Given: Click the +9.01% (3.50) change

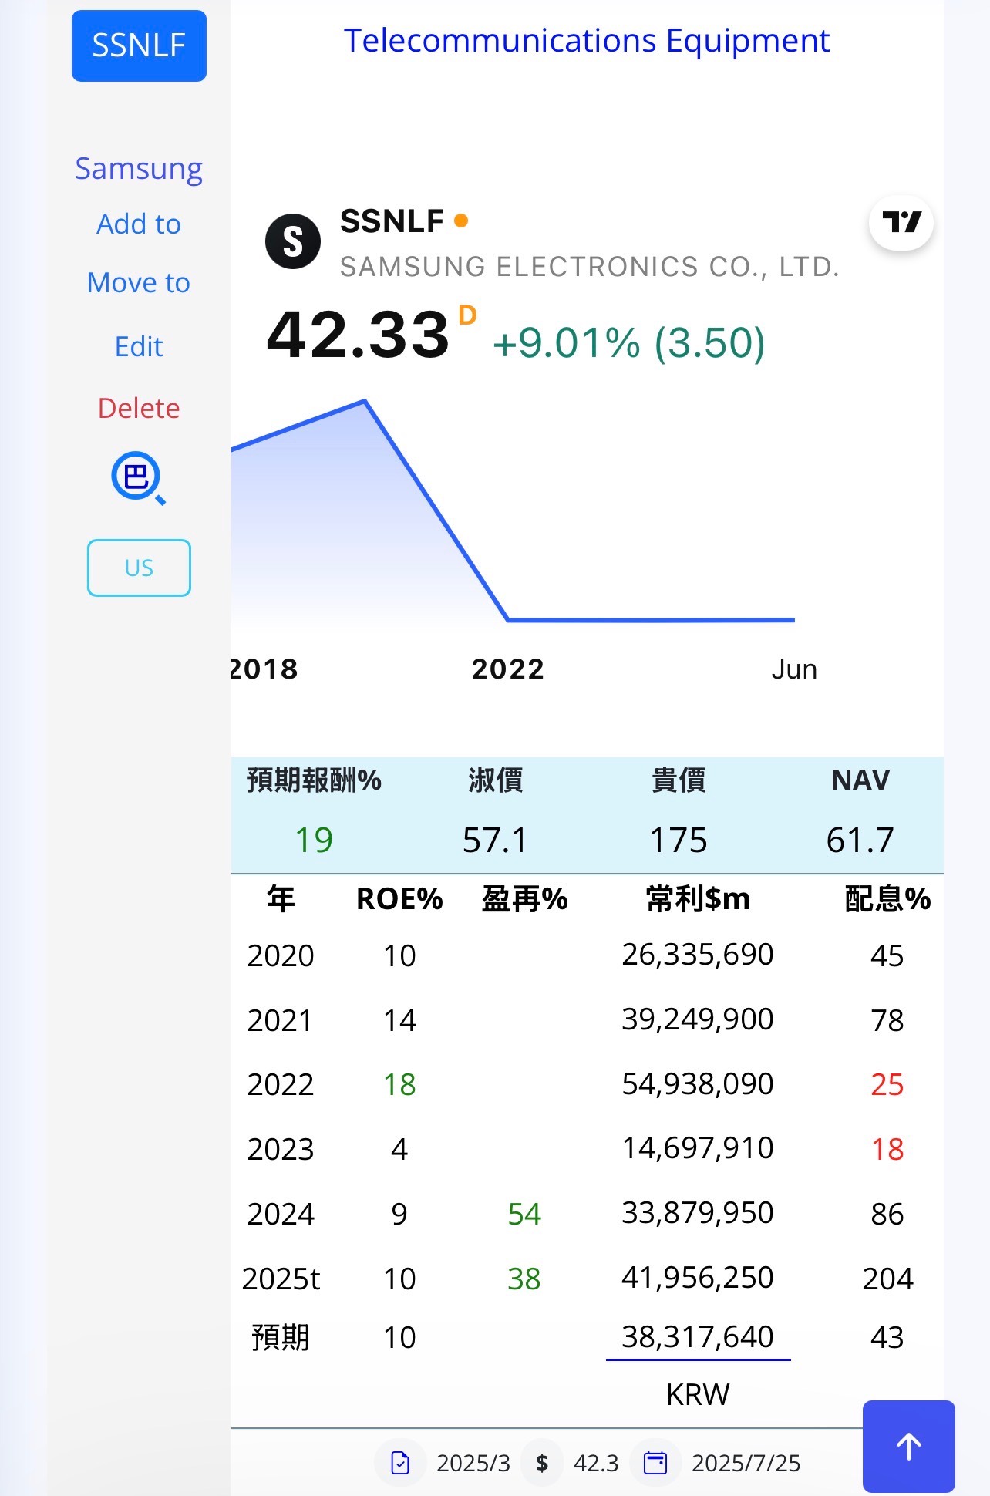Looking at the screenshot, I should click(629, 342).
